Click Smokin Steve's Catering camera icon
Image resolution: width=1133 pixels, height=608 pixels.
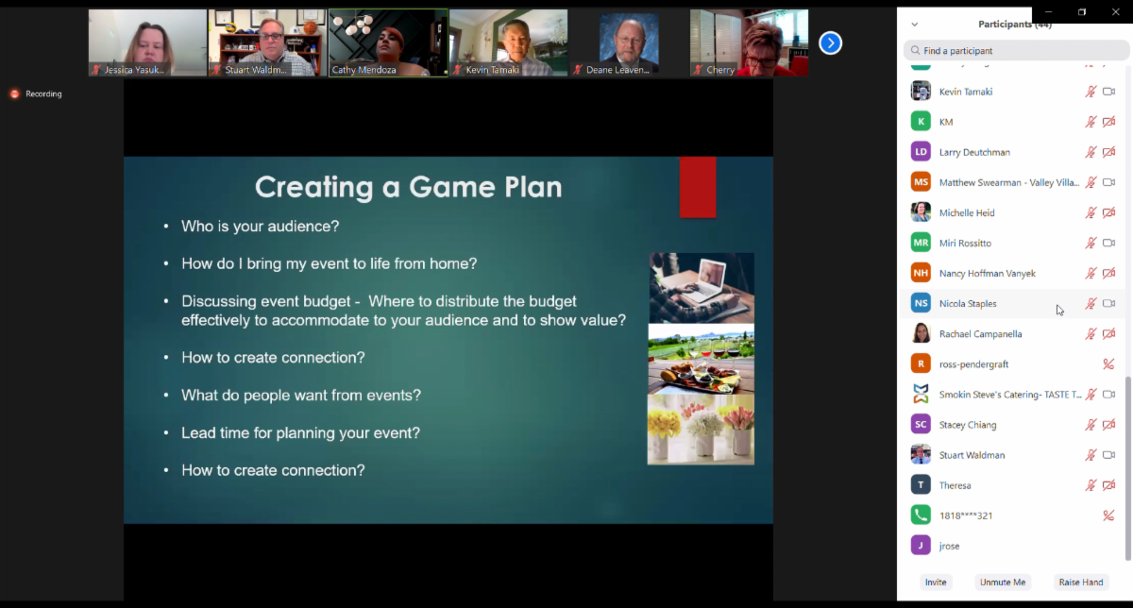[x=1109, y=394]
